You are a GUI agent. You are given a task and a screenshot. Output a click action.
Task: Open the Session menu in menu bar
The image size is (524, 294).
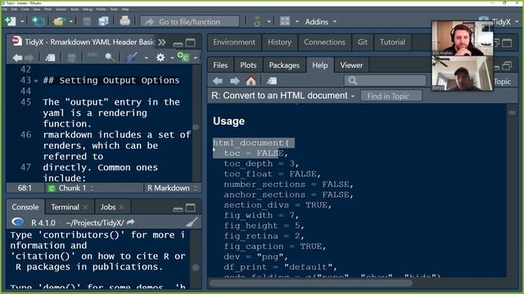(x=61, y=9)
